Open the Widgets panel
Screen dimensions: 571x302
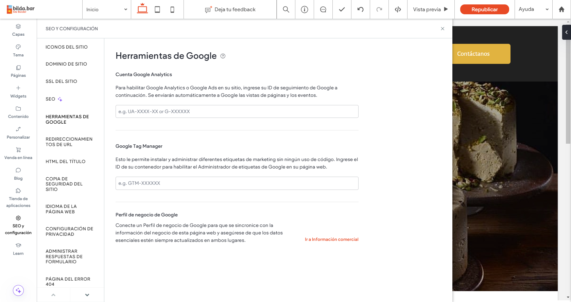(x=18, y=92)
